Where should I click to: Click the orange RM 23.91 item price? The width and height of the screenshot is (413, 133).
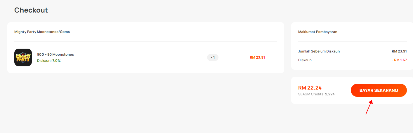click(257, 57)
